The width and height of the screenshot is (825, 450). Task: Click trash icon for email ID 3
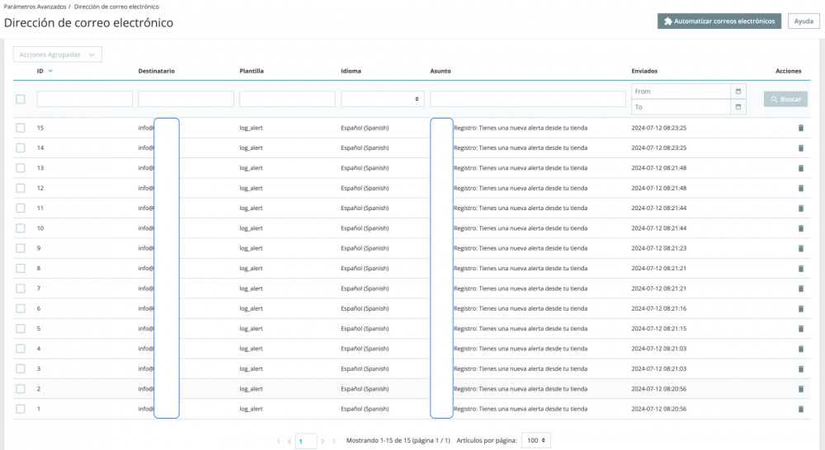[x=799, y=368]
